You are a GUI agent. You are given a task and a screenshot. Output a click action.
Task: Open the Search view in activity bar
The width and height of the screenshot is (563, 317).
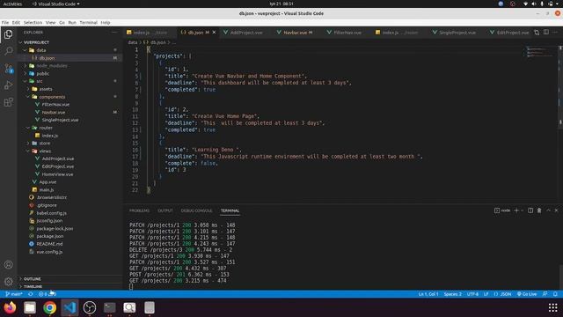[8, 51]
